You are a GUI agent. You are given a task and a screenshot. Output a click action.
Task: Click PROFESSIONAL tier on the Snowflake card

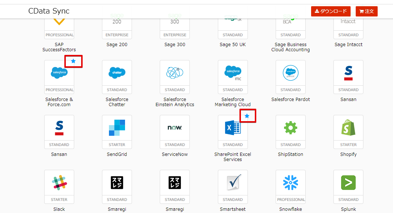pyautogui.click(x=291, y=200)
